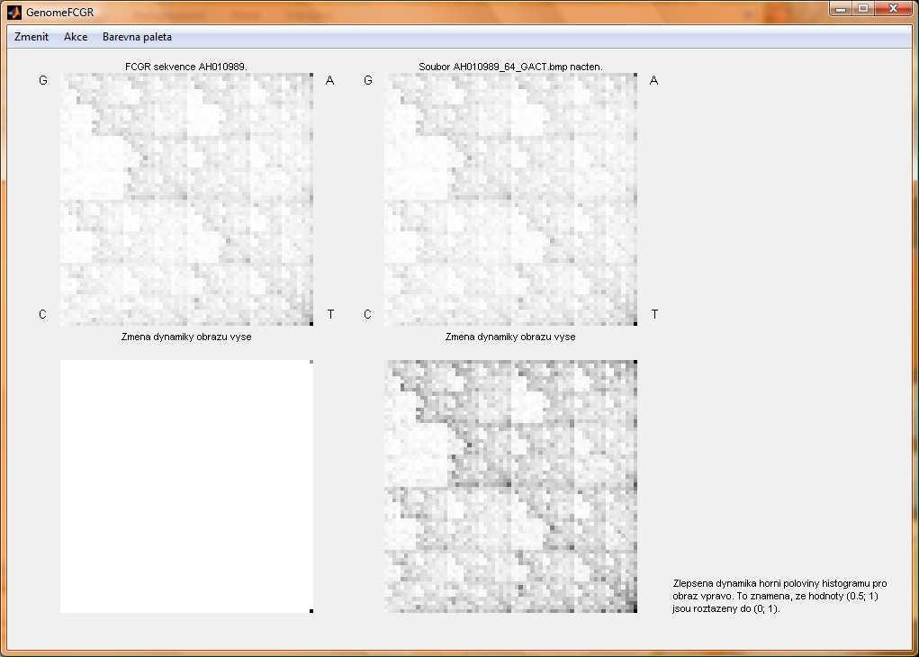Click the 'Zlepsena dynamika horni poloviny' description text

tap(779, 596)
